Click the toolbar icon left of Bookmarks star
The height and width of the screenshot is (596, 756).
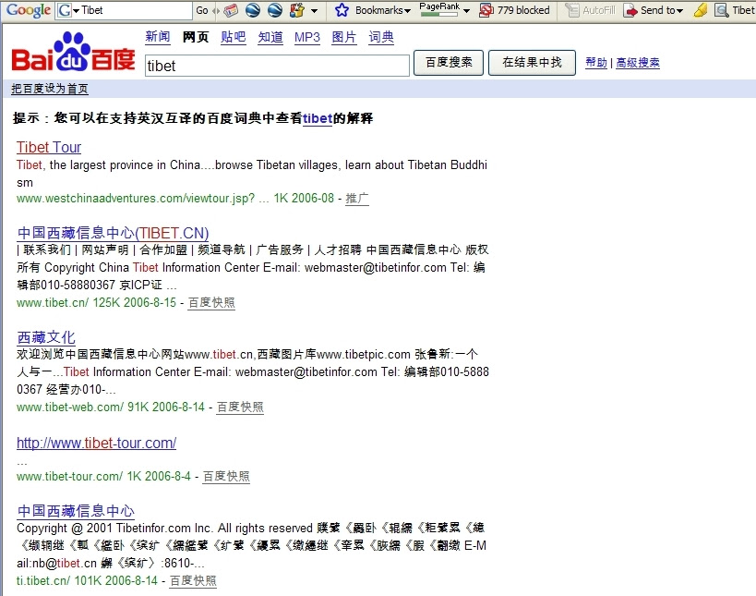(x=297, y=10)
